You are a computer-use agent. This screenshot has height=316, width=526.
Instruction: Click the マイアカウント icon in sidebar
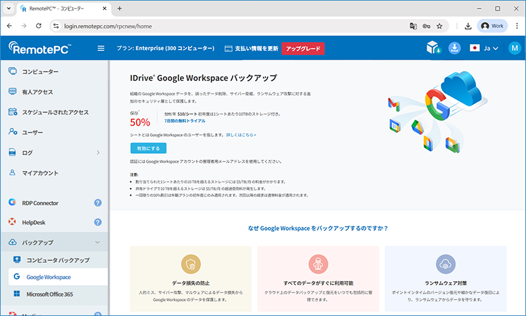(12, 173)
